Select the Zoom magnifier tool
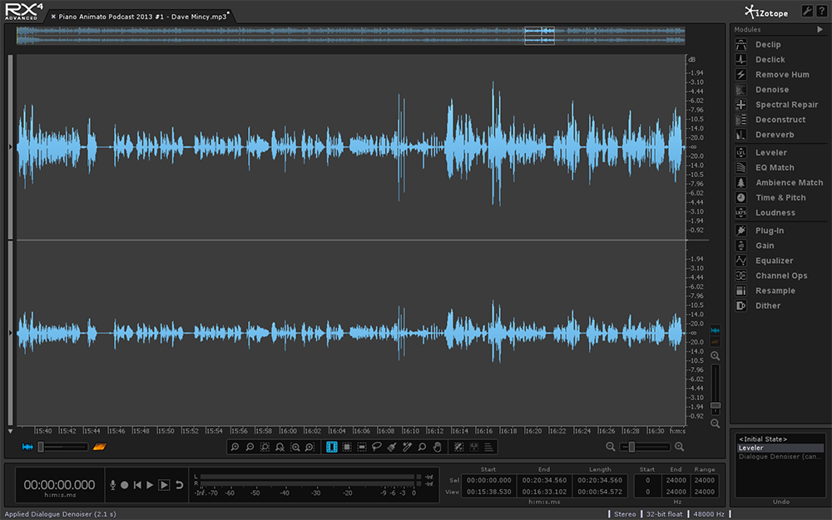Image resolution: width=832 pixels, height=520 pixels. point(422,448)
